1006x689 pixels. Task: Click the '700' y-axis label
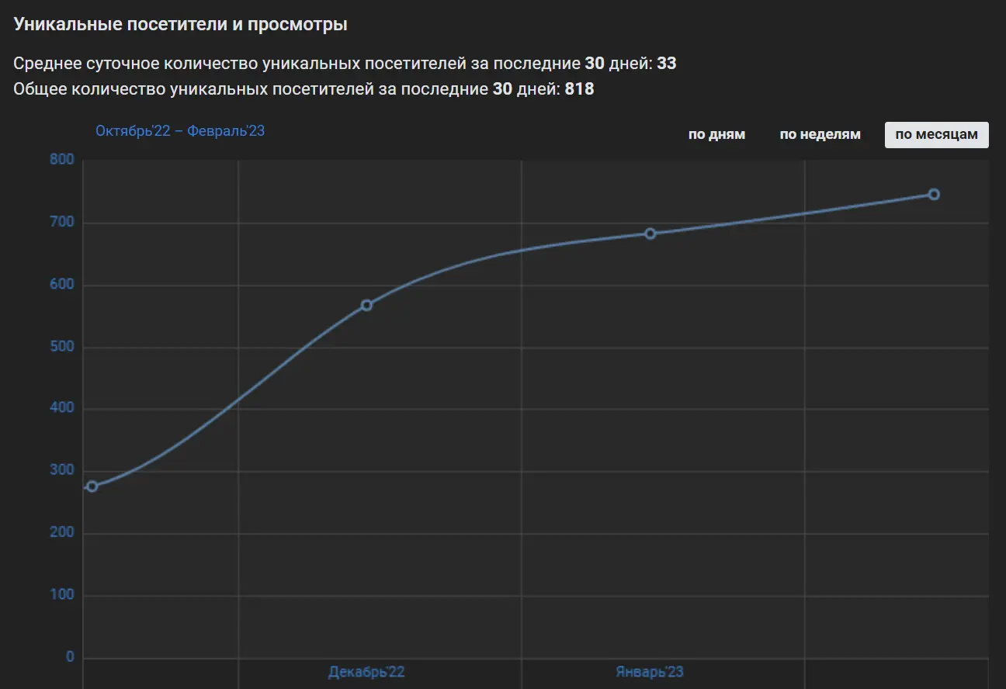coord(62,223)
